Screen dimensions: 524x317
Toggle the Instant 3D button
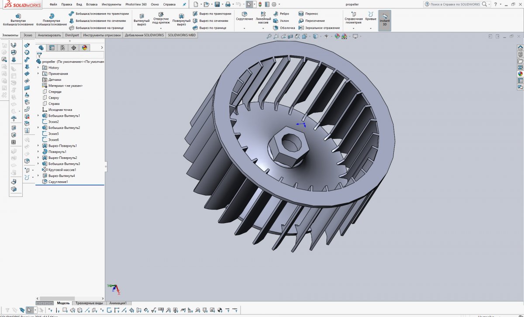tap(385, 21)
